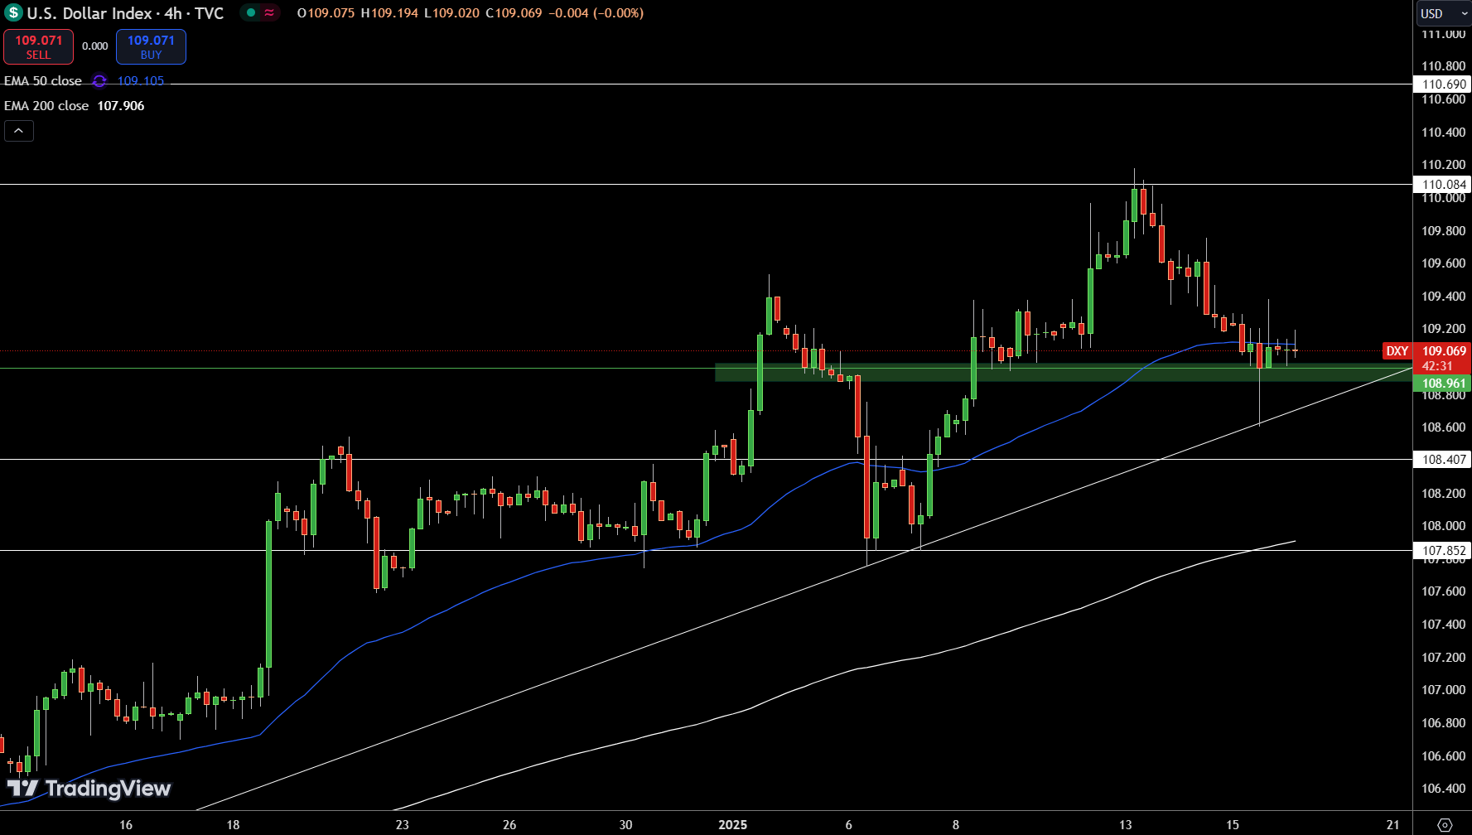Image resolution: width=1472 pixels, height=835 pixels.
Task: Click the 107.852 horizontal line price label
Action: point(1444,551)
